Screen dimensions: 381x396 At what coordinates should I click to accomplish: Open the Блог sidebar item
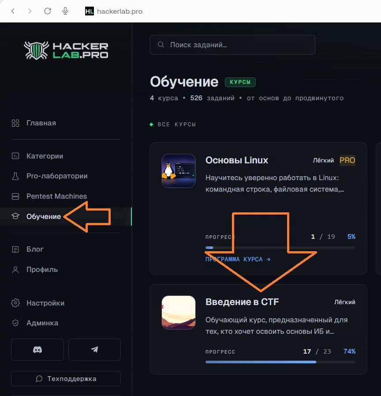coord(35,249)
